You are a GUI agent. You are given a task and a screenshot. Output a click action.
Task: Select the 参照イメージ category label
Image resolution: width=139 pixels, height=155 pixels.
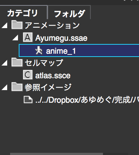click(48, 87)
